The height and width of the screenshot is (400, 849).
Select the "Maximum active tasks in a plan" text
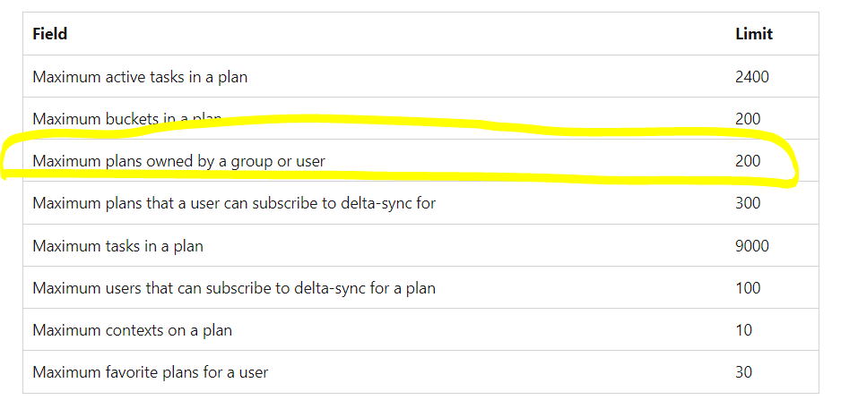[x=140, y=77]
